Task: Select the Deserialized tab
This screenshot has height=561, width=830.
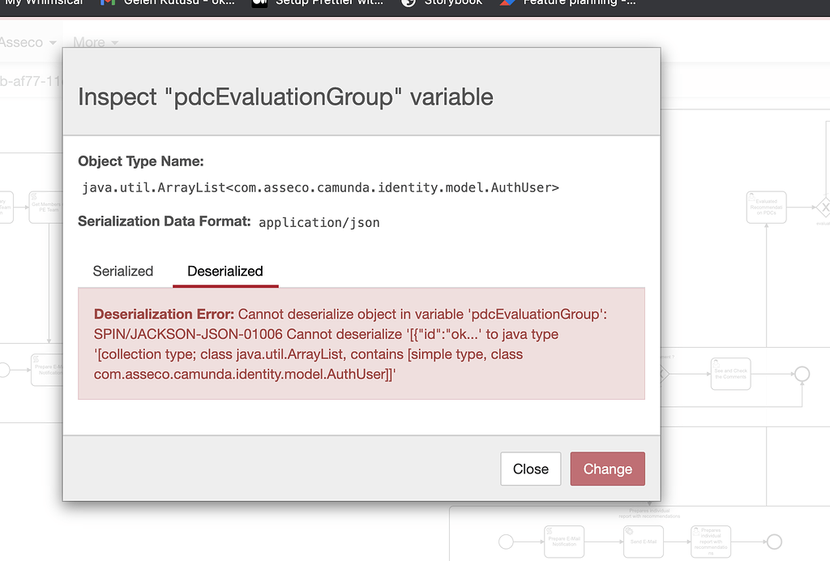Action: [x=225, y=271]
